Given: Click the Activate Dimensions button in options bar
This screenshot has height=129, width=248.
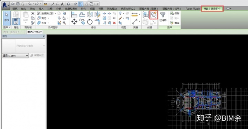Looking at the screenshot, I should (35, 32).
